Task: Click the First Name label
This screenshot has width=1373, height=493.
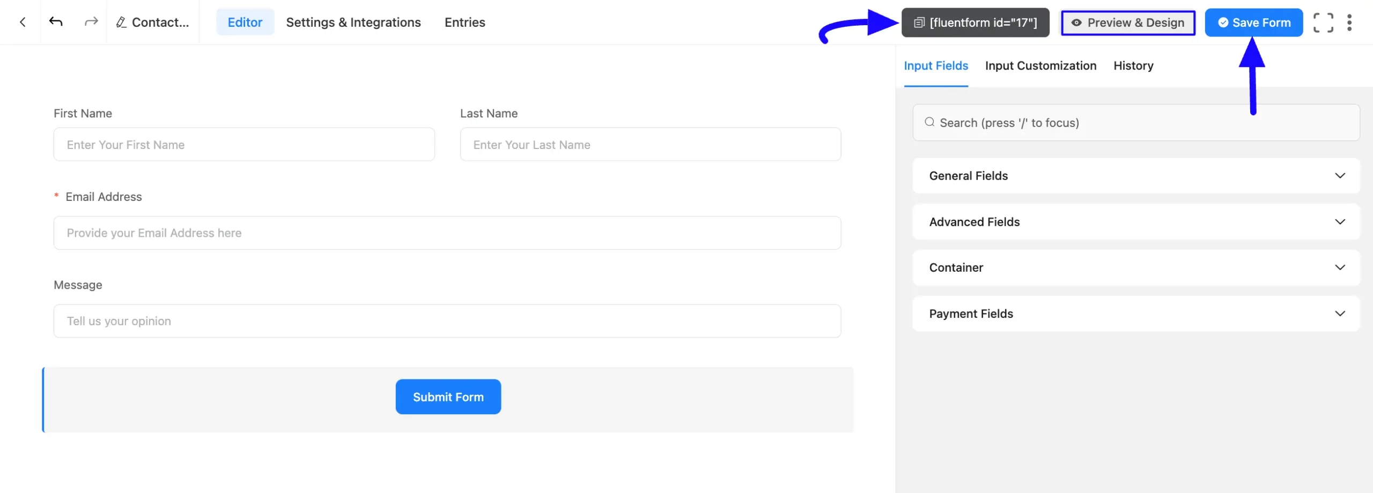Action: point(83,114)
